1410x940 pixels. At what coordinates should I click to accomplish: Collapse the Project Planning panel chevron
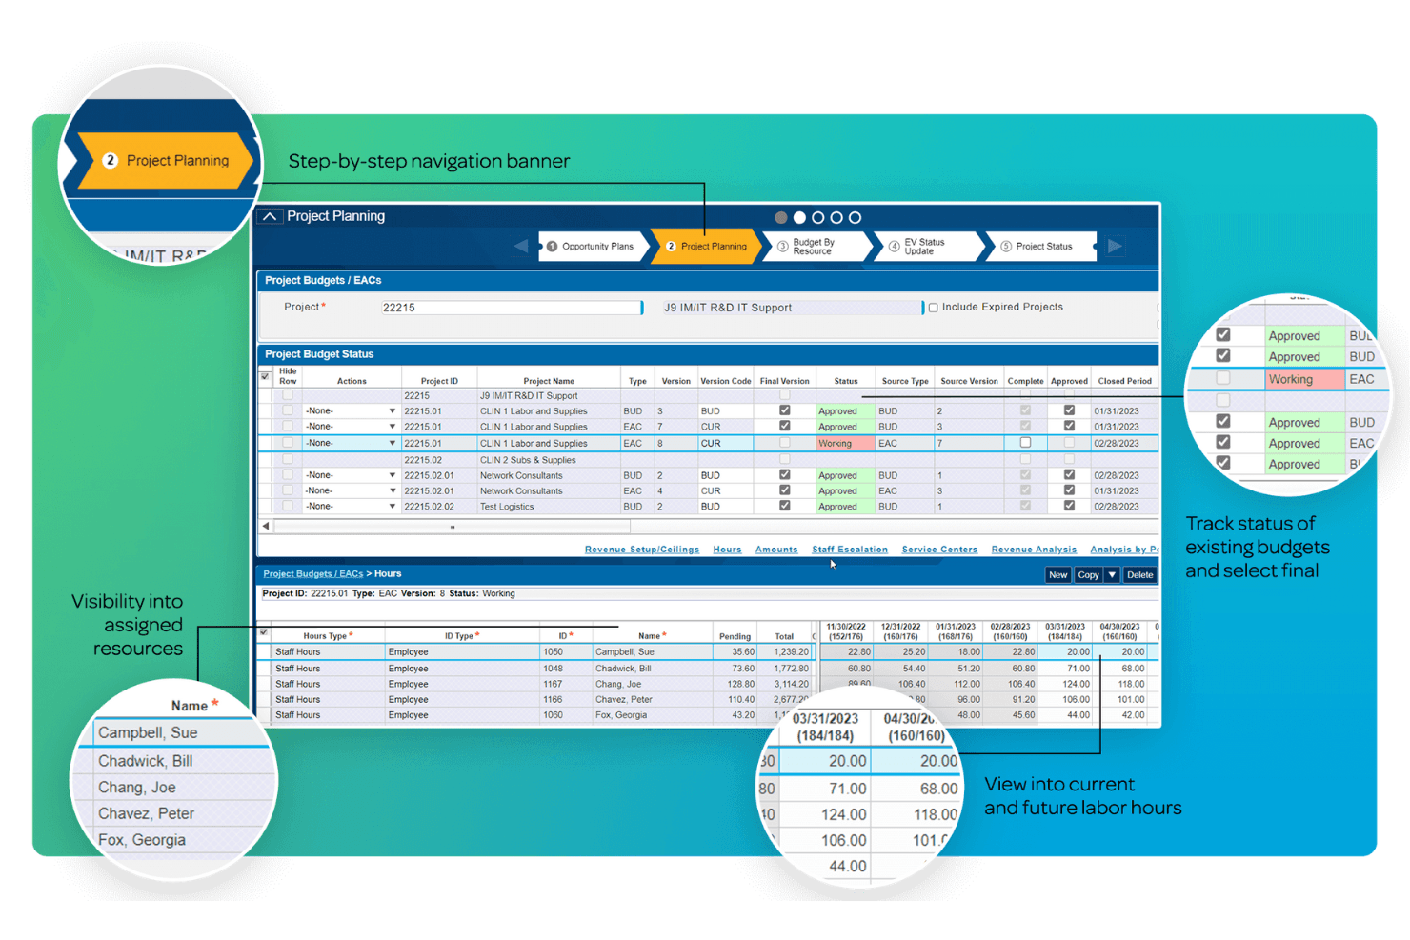point(270,216)
